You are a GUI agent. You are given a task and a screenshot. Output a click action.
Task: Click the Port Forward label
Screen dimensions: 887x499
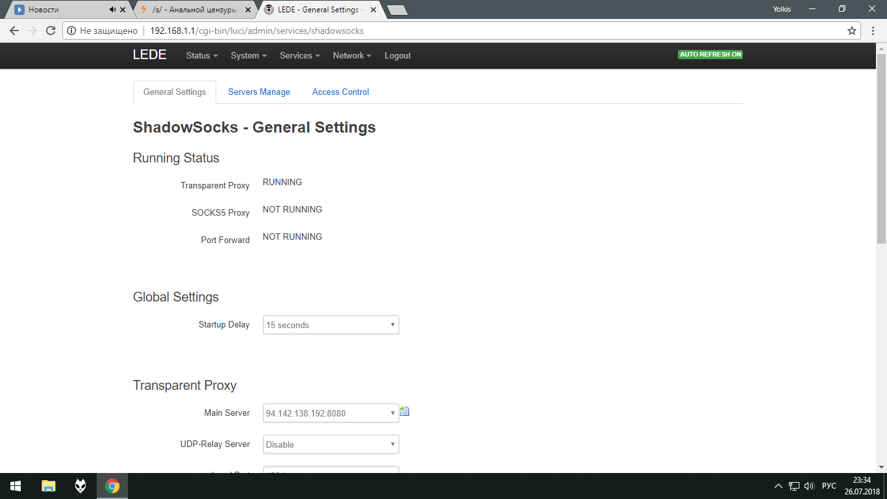(225, 240)
